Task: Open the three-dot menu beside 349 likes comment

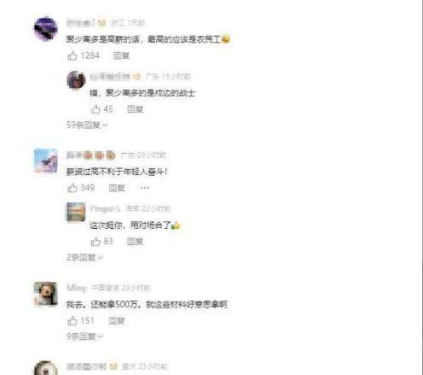Action: point(145,188)
